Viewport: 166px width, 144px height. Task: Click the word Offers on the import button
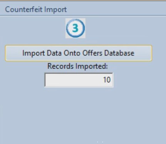pos(92,53)
